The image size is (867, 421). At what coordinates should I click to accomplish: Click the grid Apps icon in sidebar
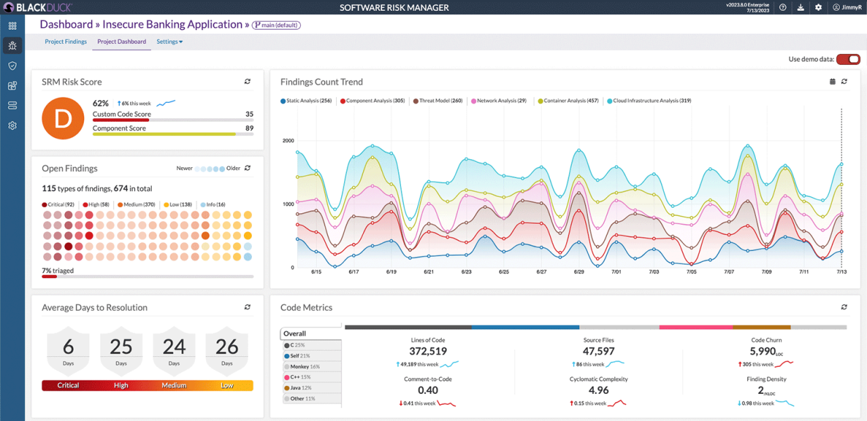(12, 25)
